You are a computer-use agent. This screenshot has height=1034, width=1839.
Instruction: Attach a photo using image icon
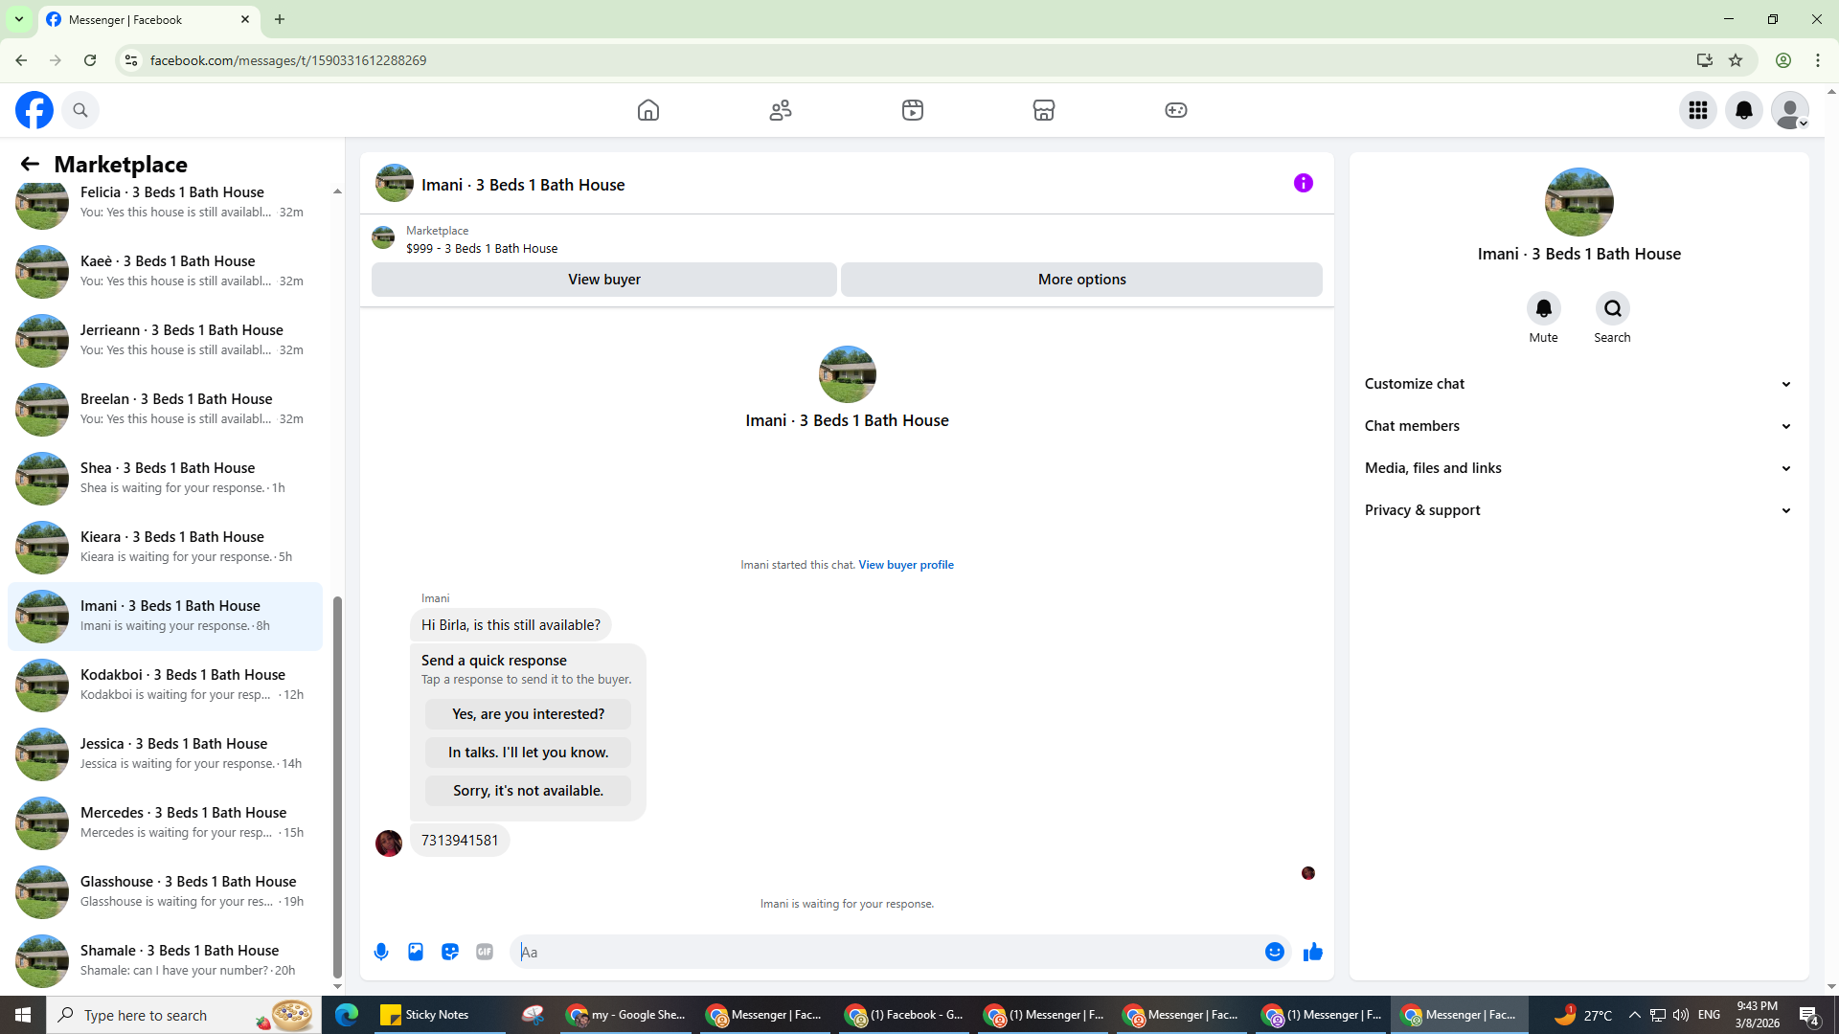point(416,952)
